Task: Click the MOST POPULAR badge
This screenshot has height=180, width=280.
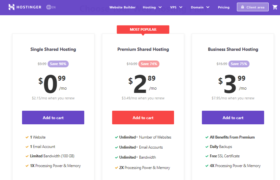Action: pos(143,29)
